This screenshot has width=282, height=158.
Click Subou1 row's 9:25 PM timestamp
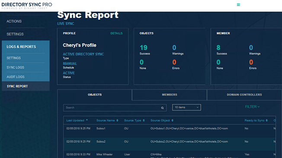pyautogui.click(x=78, y=129)
